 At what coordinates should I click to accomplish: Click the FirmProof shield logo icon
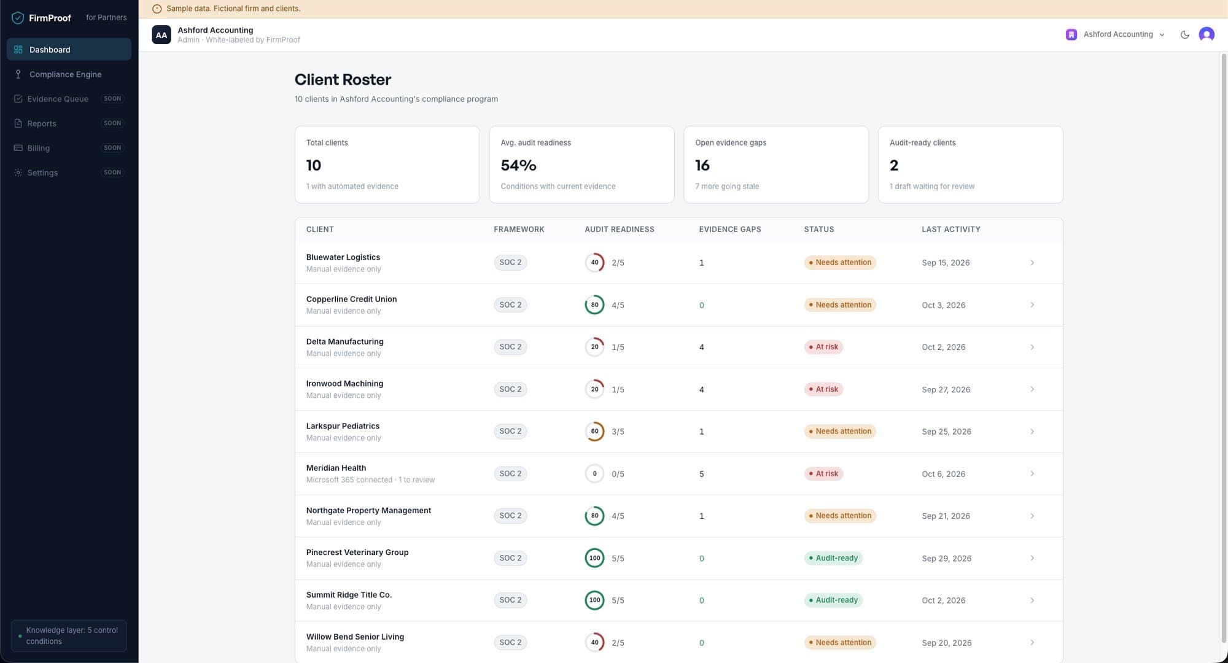[x=18, y=18]
